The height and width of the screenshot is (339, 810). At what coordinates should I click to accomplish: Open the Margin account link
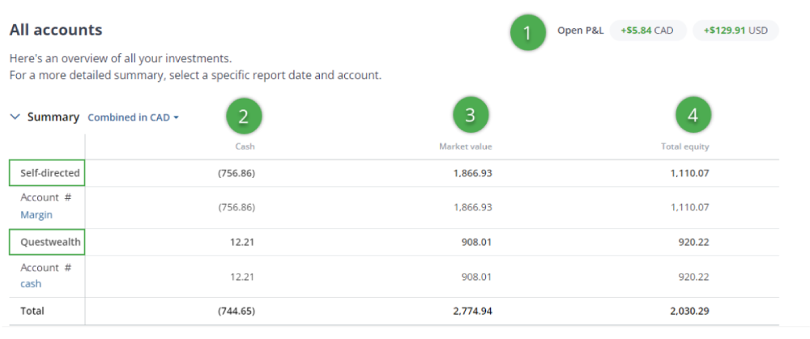(36, 214)
